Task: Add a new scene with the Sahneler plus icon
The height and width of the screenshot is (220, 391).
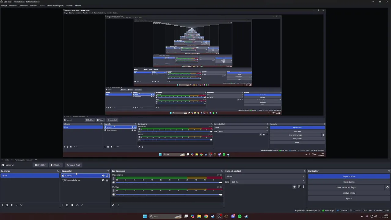Action: (2, 205)
